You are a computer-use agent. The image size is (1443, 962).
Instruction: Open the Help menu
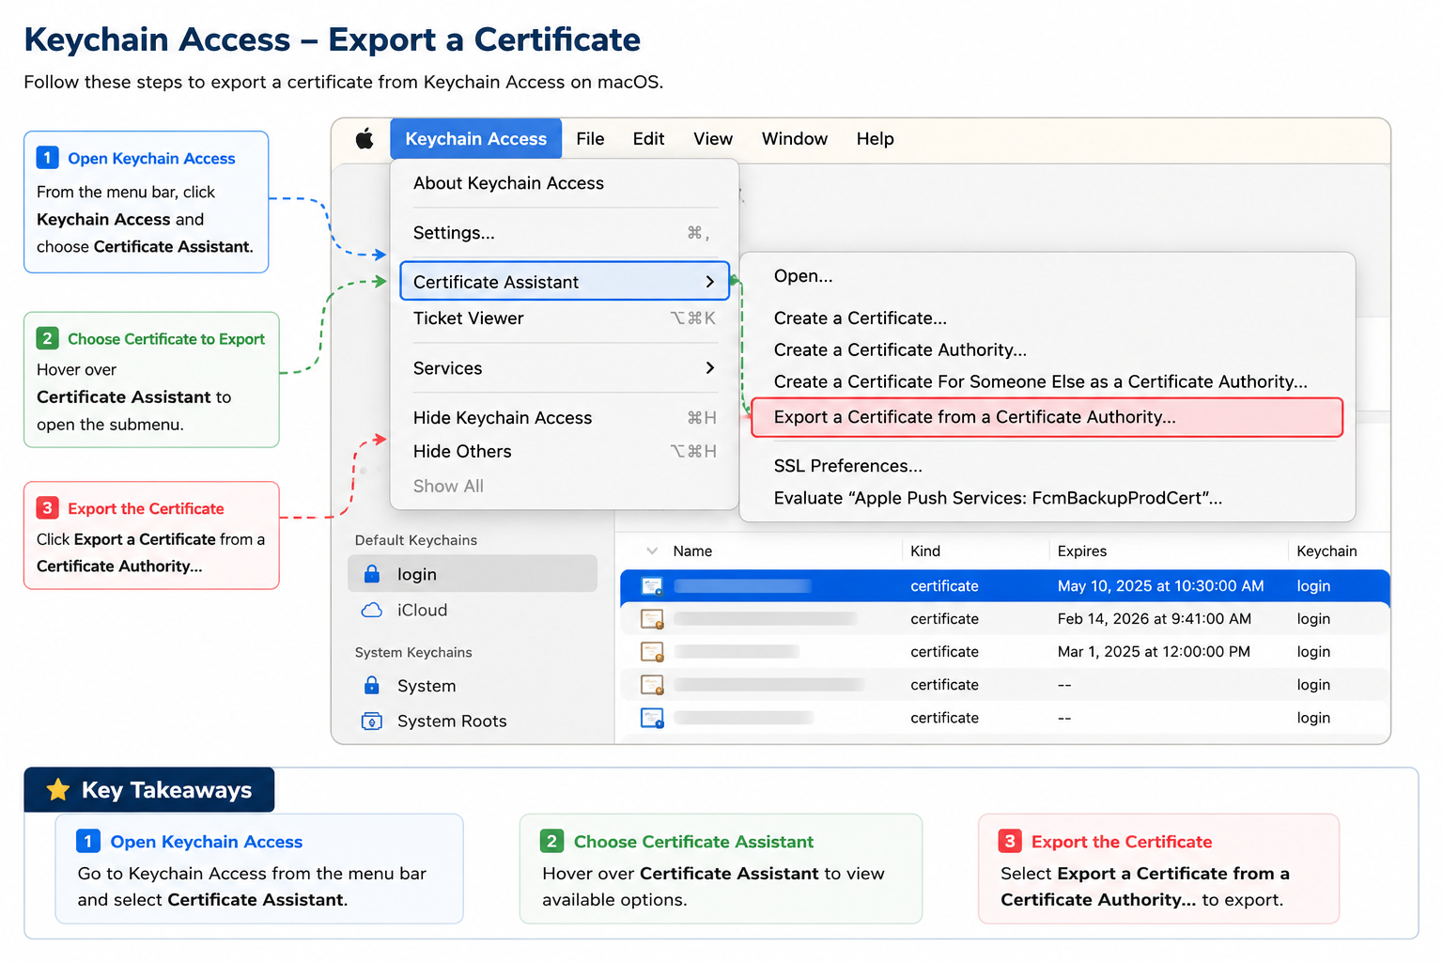(875, 139)
